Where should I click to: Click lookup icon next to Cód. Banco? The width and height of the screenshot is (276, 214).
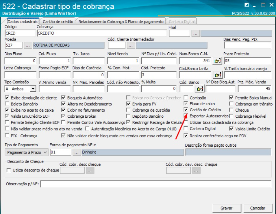(x=199, y=89)
